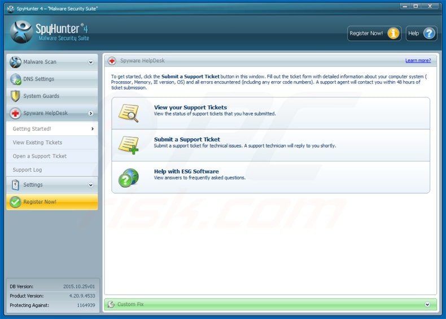This screenshot has height=319, width=446.
Task: Open System Guards
Action: click(x=52, y=96)
